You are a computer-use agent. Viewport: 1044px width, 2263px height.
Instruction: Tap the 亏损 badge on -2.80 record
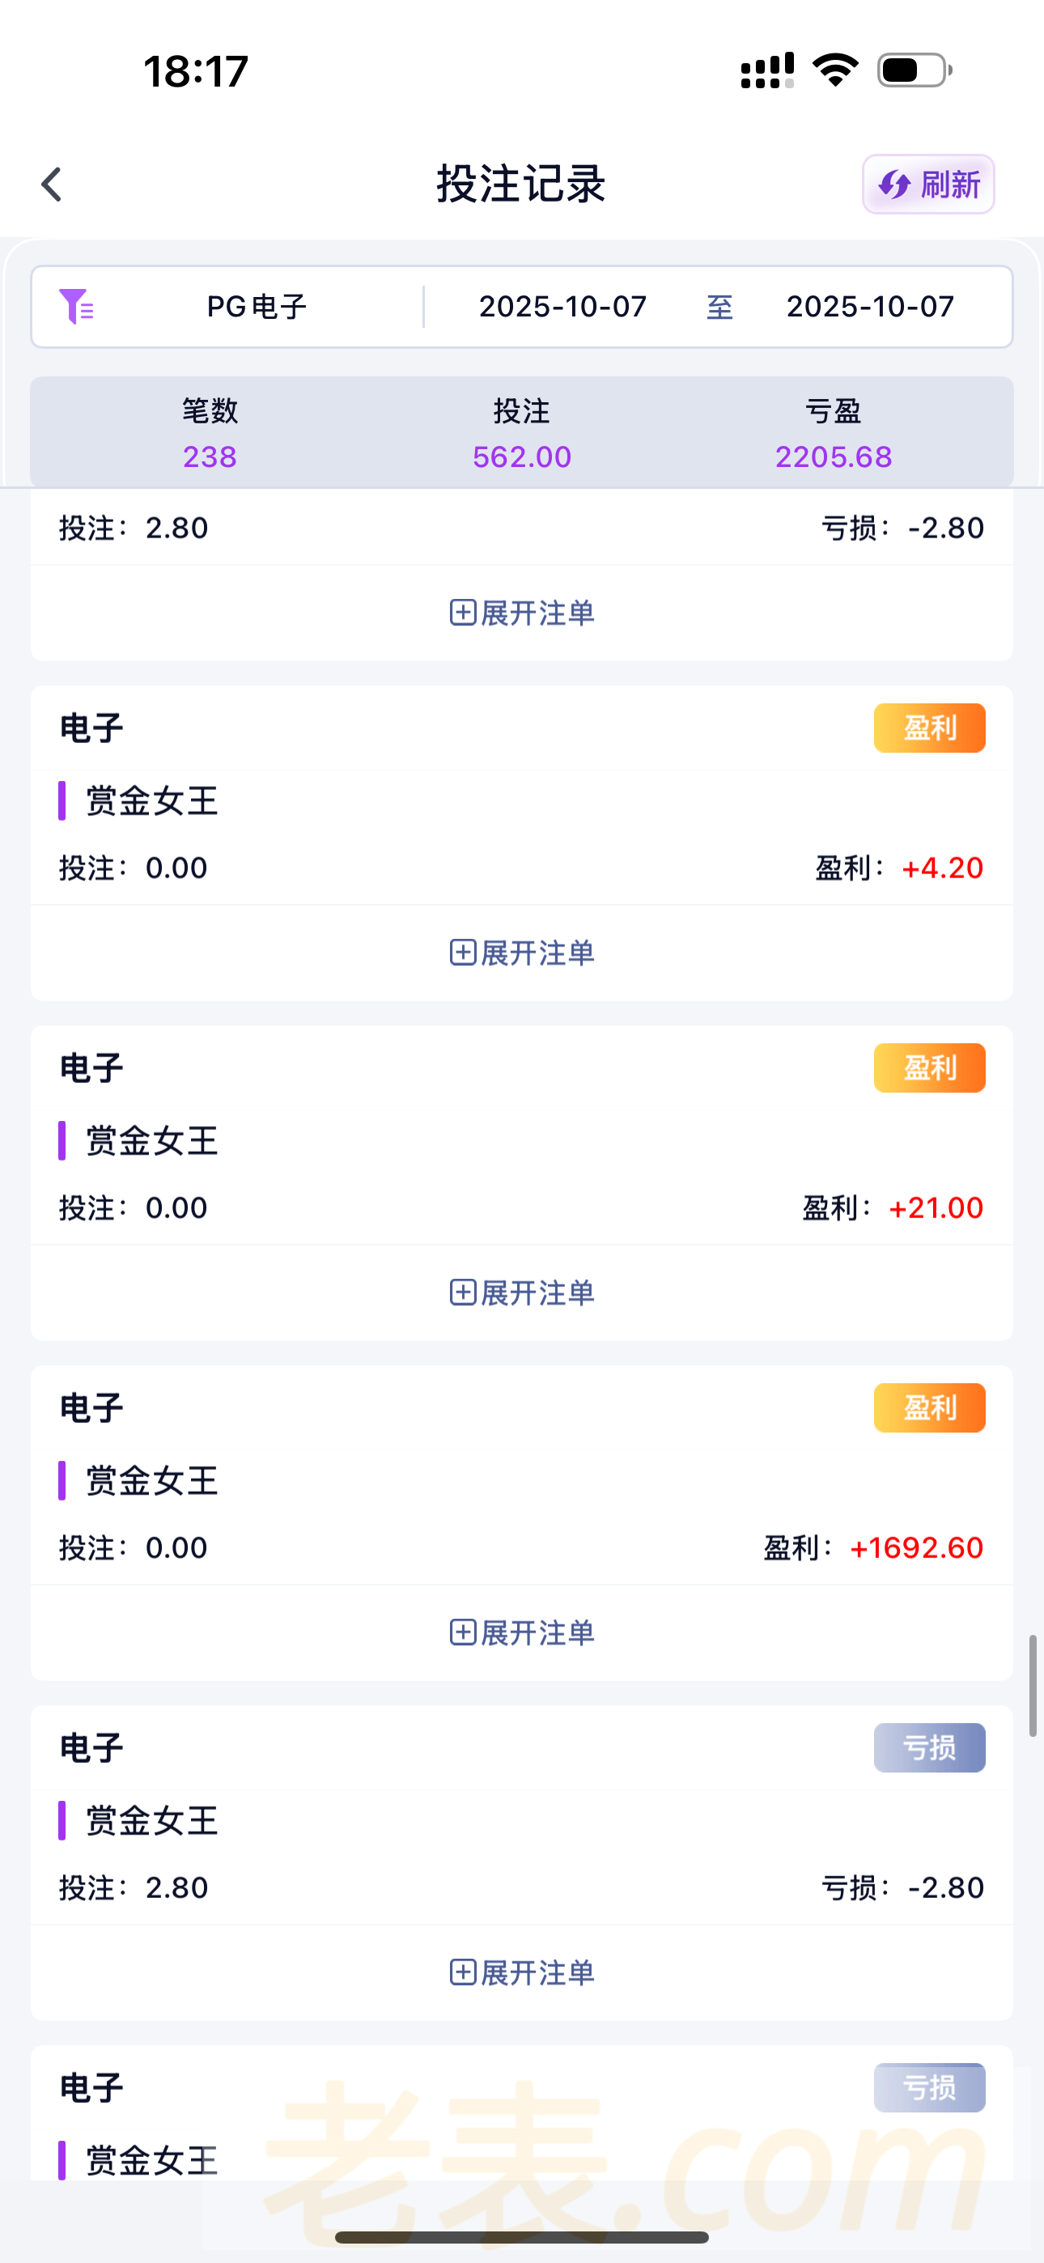(929, 1747)
